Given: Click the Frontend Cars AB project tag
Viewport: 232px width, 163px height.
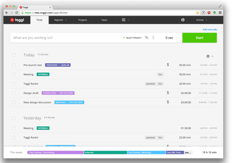Looking at the screenshot, I should (58, 65).
